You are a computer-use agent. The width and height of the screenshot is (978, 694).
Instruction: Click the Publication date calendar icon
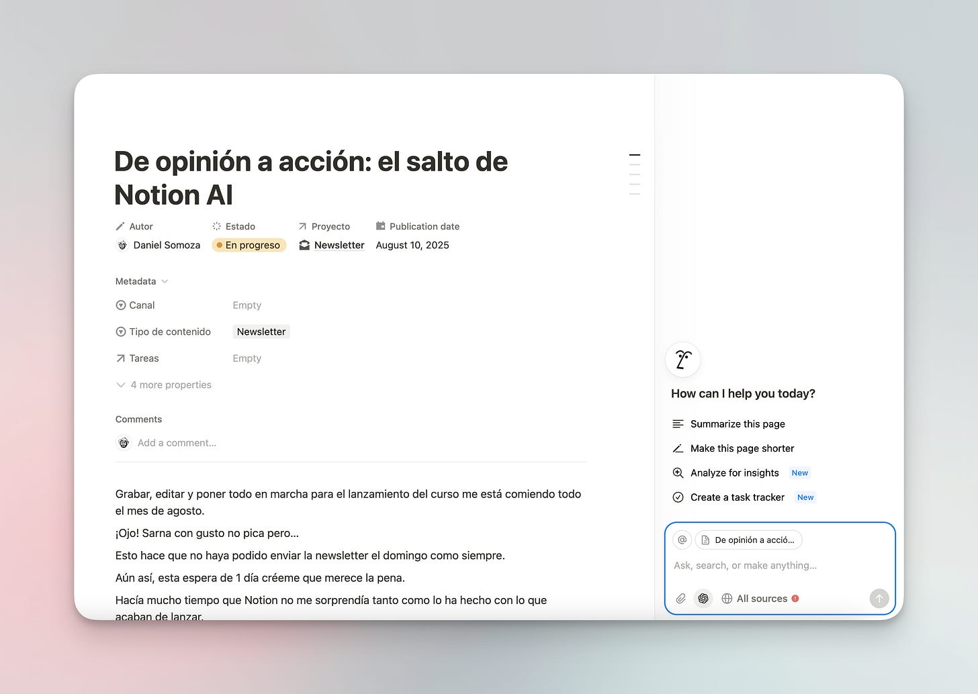[381, 226]
